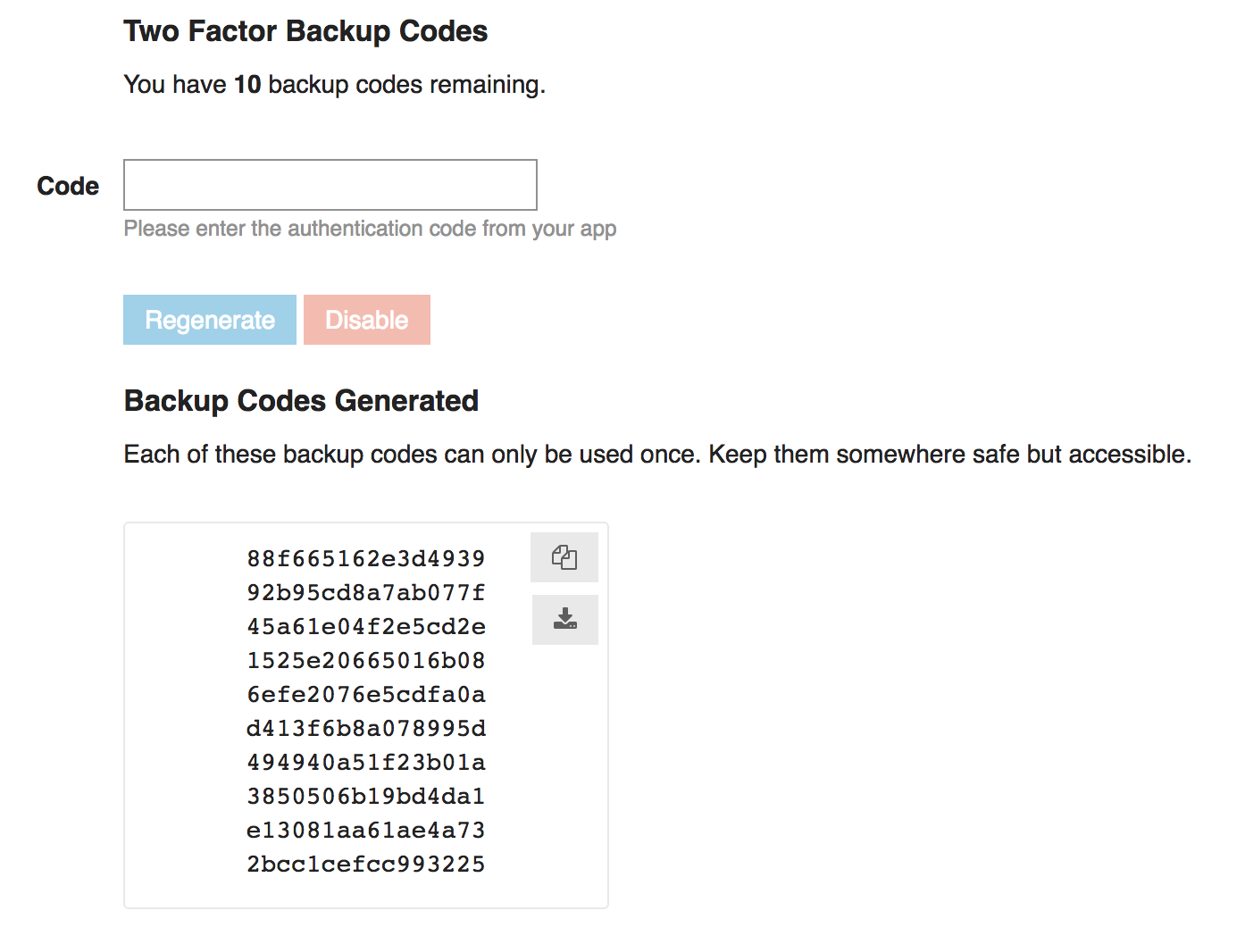
Task: Click the authentication code help text
Action: [x=370, y=229]
